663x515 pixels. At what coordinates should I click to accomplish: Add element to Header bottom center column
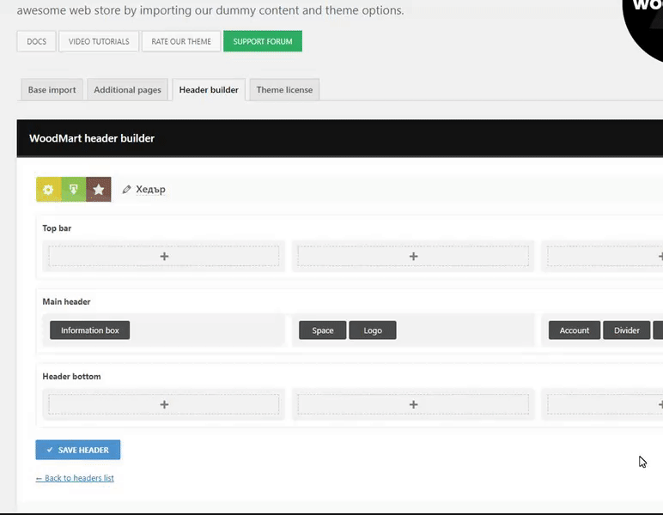pos(413,404)
